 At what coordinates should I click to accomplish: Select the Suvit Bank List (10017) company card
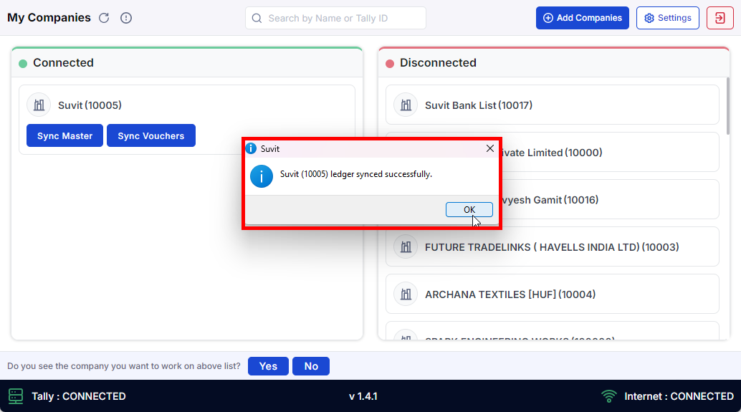pos(552,105)
